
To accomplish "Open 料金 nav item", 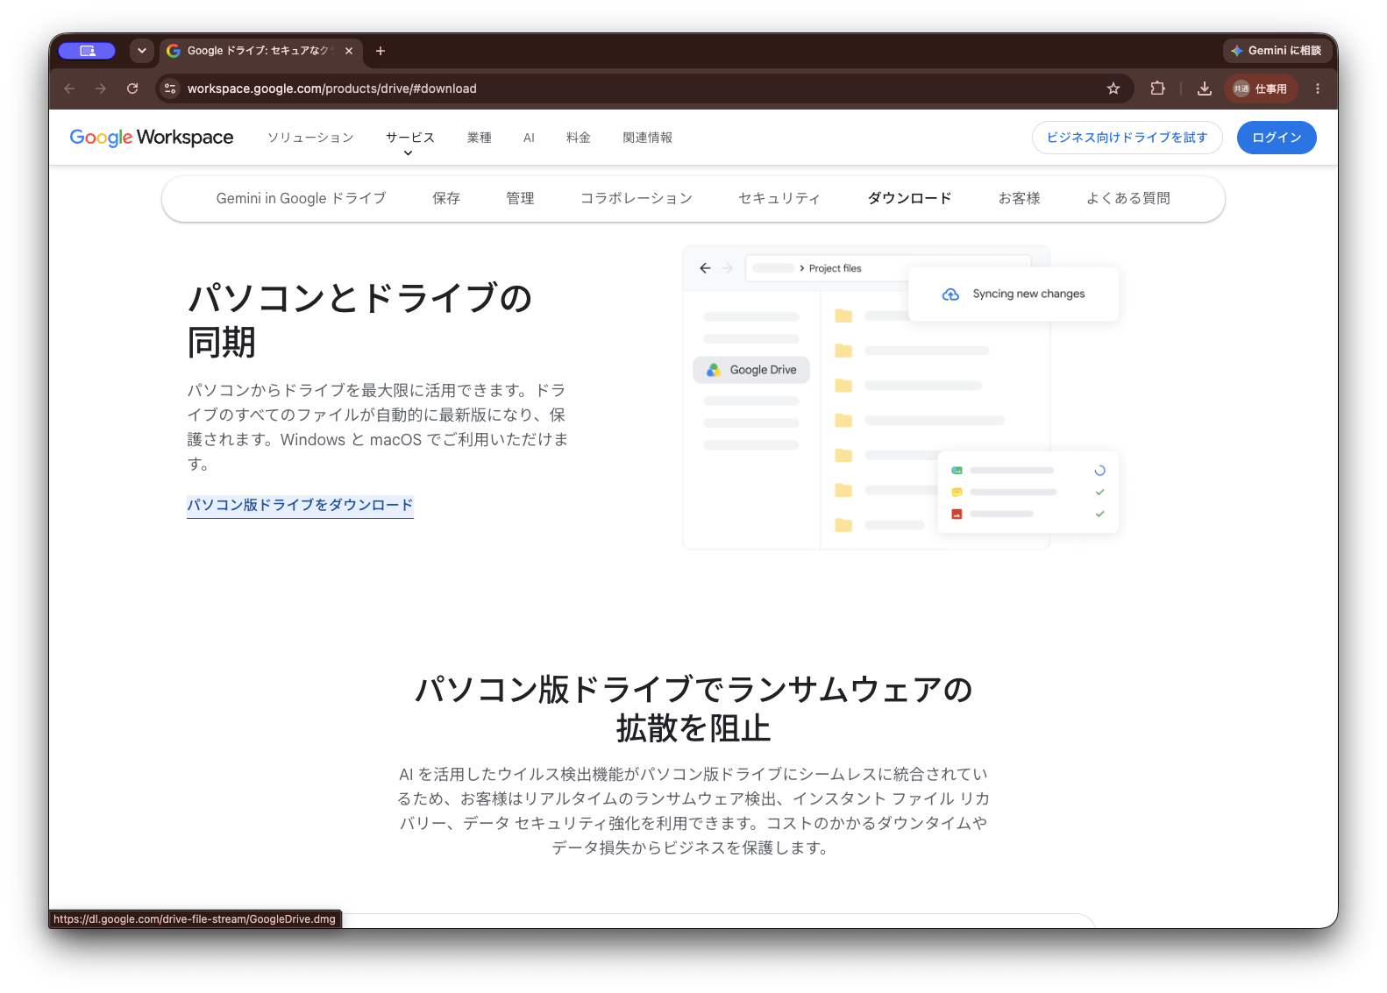I will tap(579, 138).
